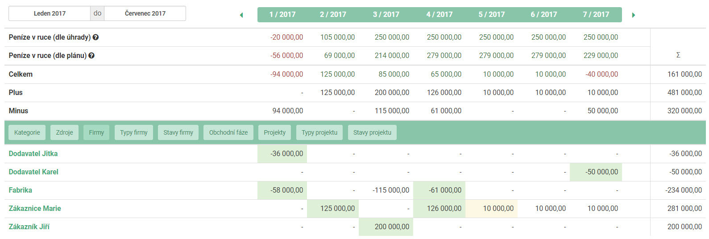Viewport: 709px width, 239px height.
Task: Click help icon next to Peníze v ruce (dle úhrady)
Action: point(95,37)
